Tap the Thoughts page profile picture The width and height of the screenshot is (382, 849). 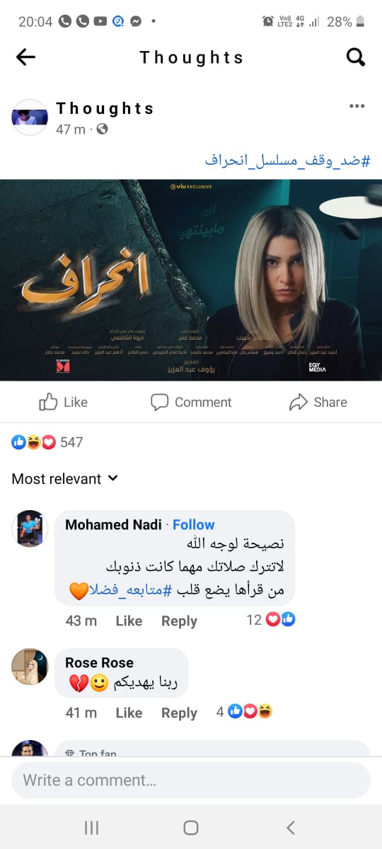(30, 117)
